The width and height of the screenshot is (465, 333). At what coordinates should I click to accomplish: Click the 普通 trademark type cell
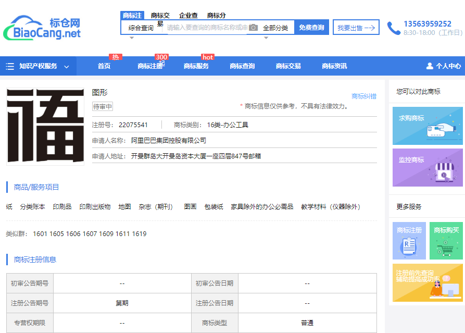pyautogui.click(x=307, y=323)
